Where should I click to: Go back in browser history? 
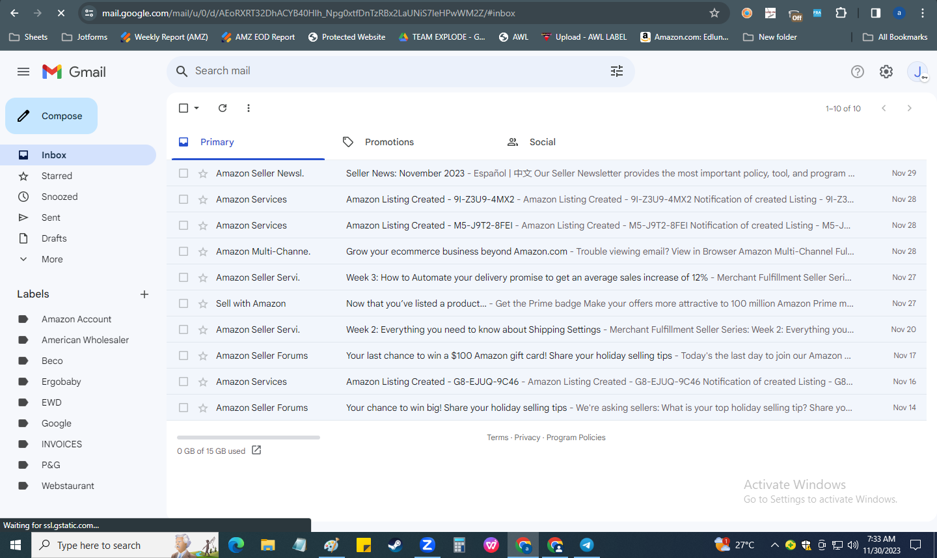coord(15,13)
